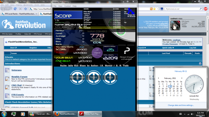Bookmark page with the star icon
This screenshot has height=117, width=209.
(154, 9)
